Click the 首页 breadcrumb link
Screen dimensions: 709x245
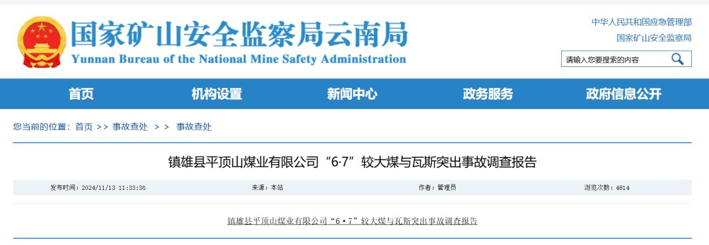83,127
